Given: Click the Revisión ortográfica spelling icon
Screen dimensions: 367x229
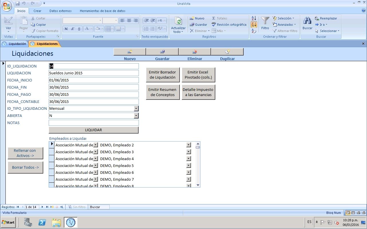Looking at the screenshot, I should (x=214, y=25).
